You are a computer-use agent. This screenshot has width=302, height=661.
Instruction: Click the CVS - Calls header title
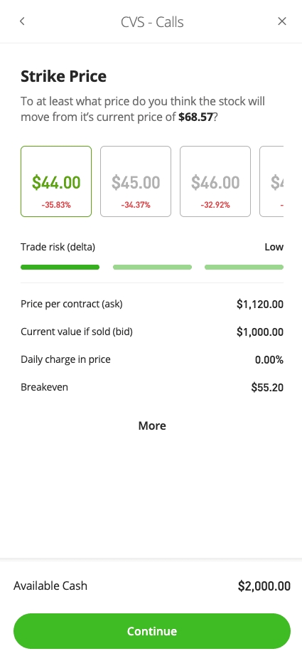pos(152,21)
